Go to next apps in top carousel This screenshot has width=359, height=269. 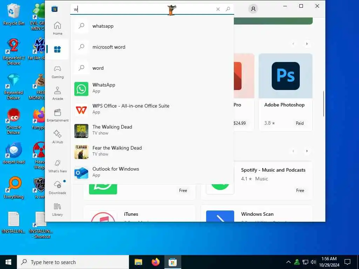point(307,44)
